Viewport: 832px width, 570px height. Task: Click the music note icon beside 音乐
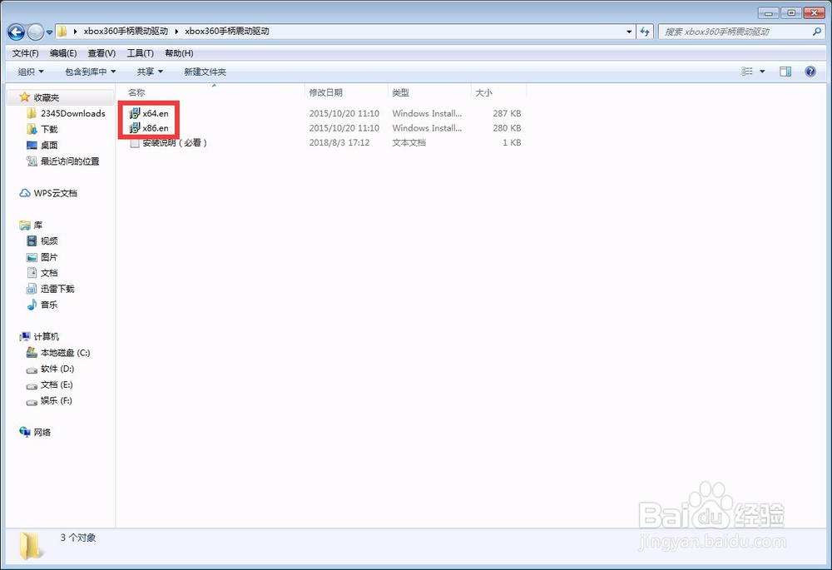[x=32, y=305]
